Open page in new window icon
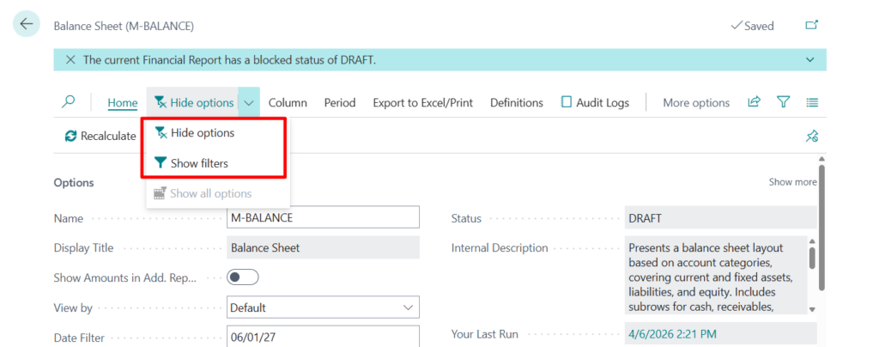 811,26
